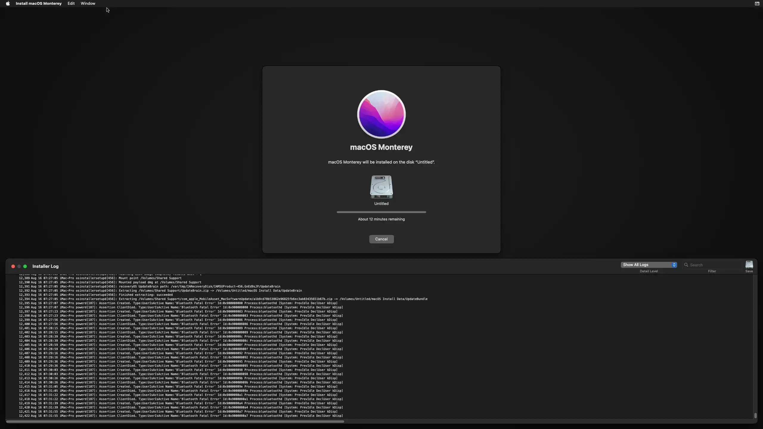Viewport: 763px width, 429px height.
Task: Close the Installer Log window
Action: click(13, 266)
